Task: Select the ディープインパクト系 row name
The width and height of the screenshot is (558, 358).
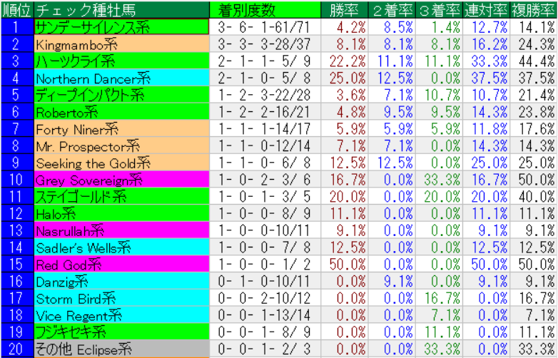Action: [121, 96]
